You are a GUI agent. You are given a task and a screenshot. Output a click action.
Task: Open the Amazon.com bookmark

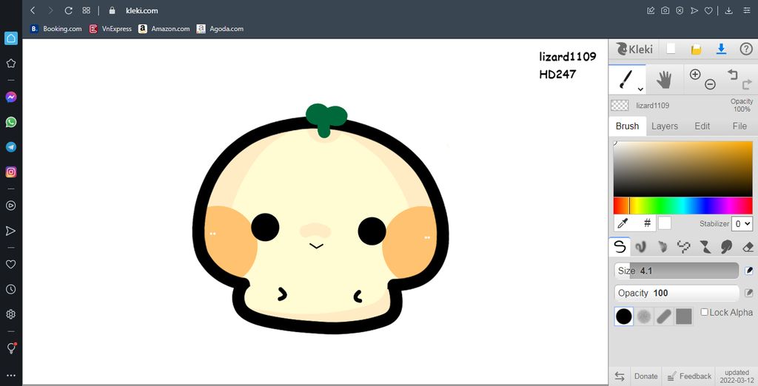click(x=164, y=29)
